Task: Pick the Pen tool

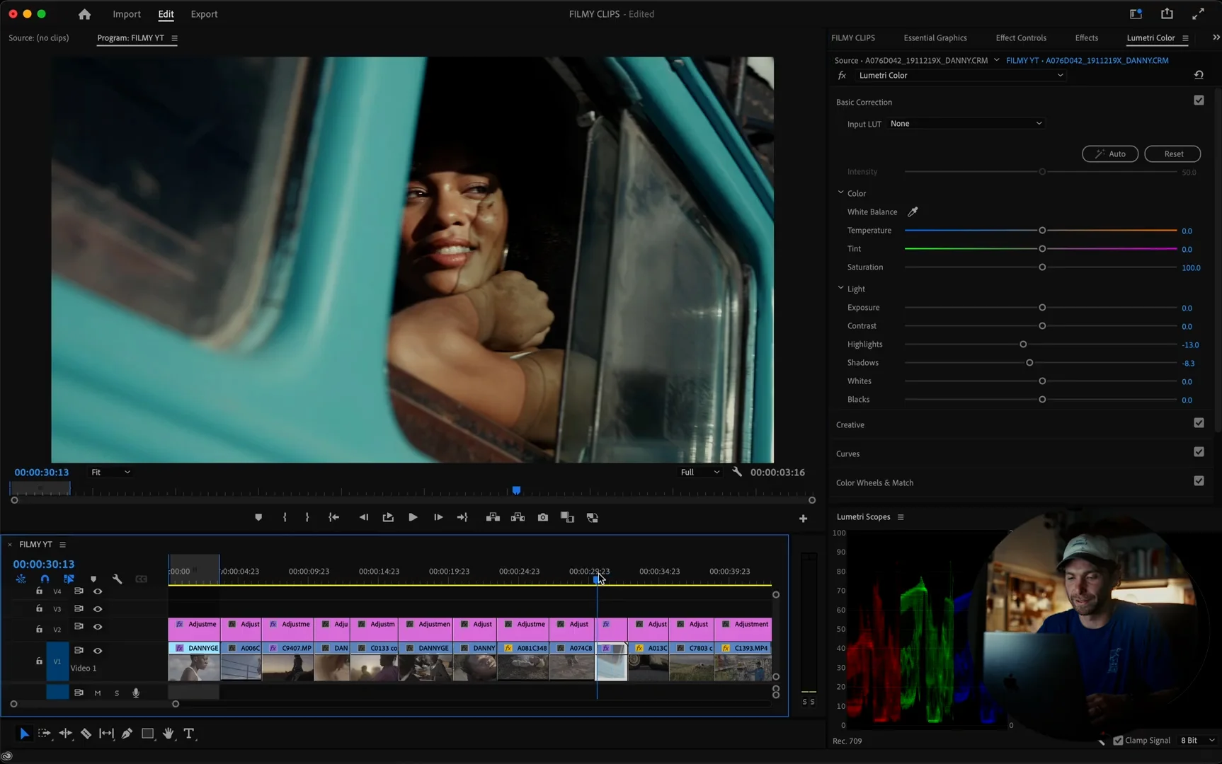Action: (x=127, y=734)
